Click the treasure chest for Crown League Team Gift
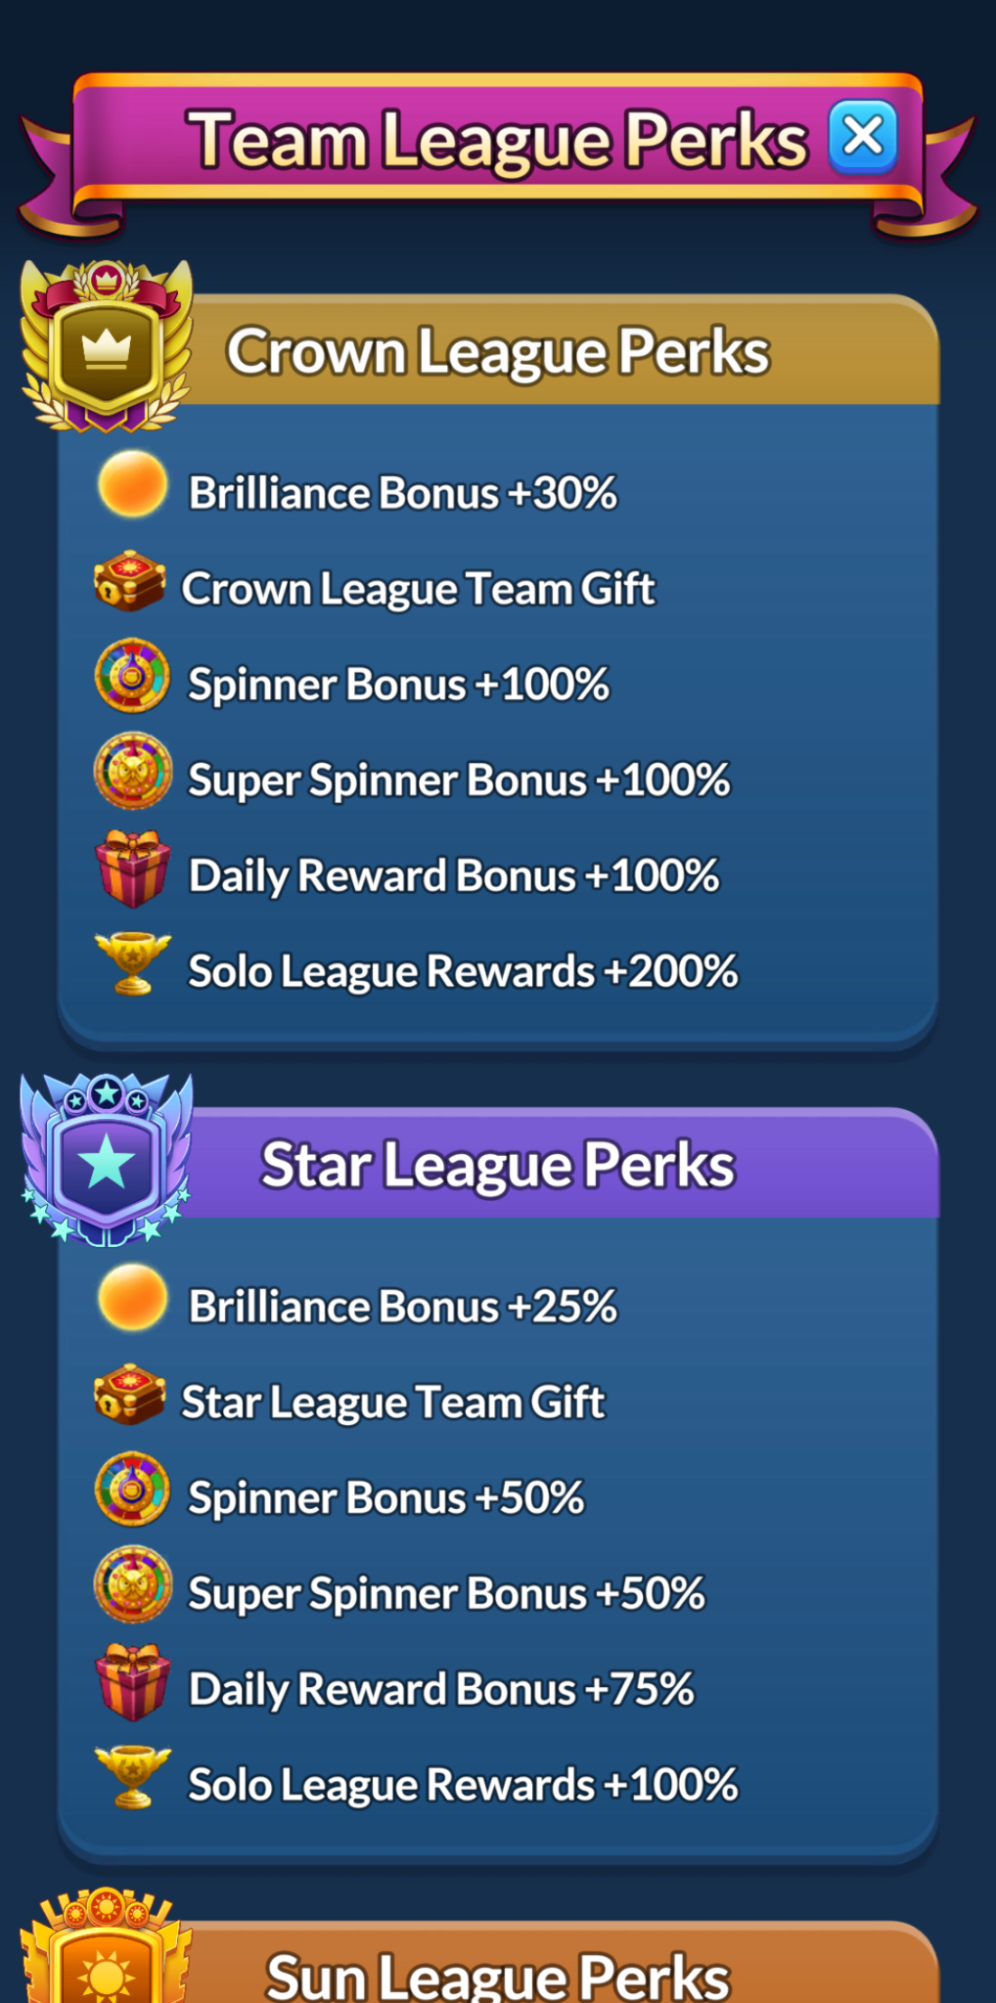 point(130,581)
